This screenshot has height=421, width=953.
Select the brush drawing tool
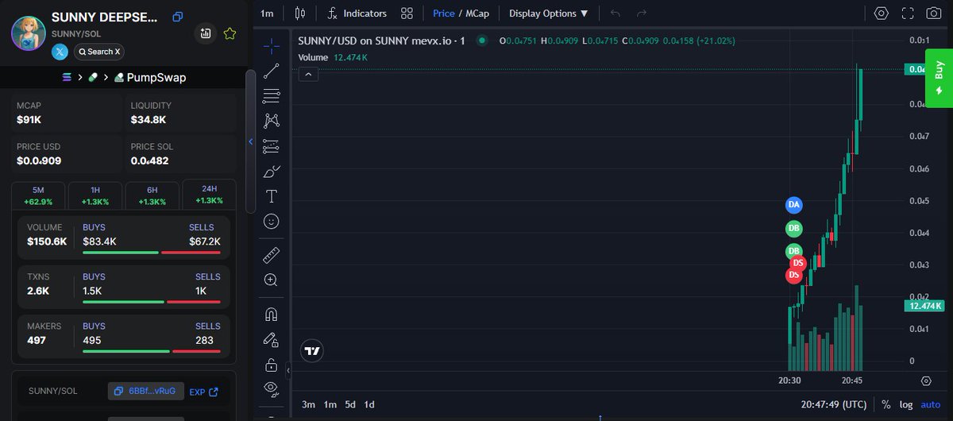[x=271, y=171]
